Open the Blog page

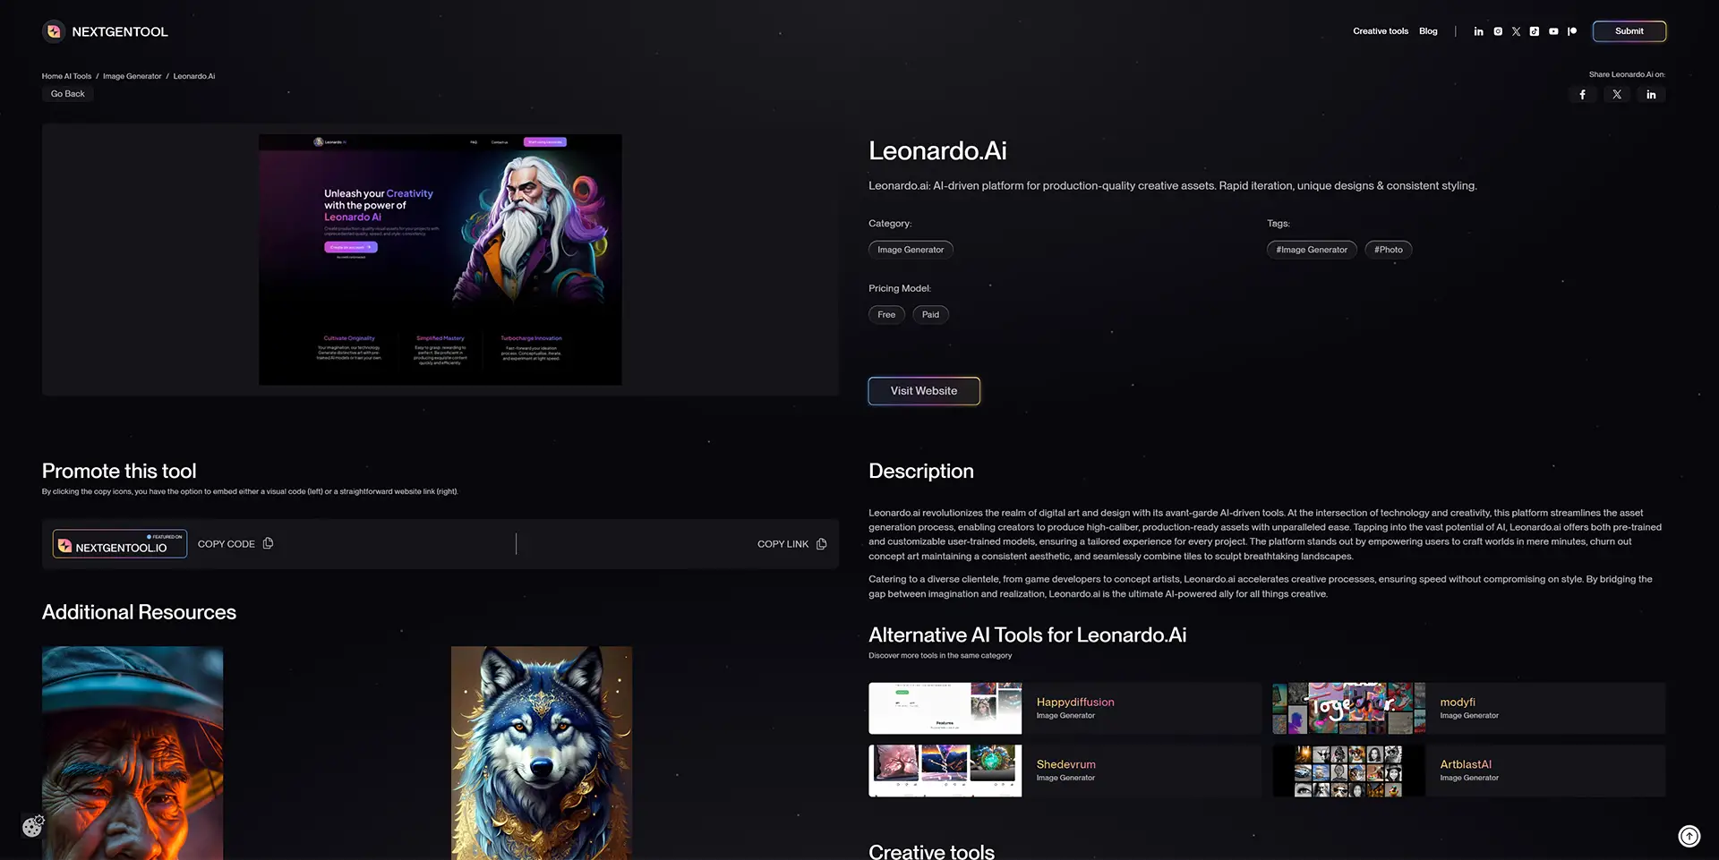(x=1428, y=30)
